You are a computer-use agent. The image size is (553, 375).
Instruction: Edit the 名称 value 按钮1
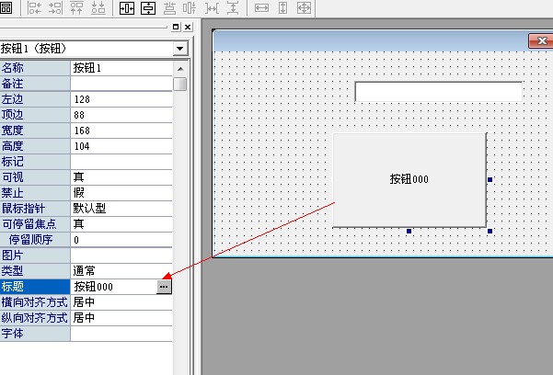click(x=121, y=68)
